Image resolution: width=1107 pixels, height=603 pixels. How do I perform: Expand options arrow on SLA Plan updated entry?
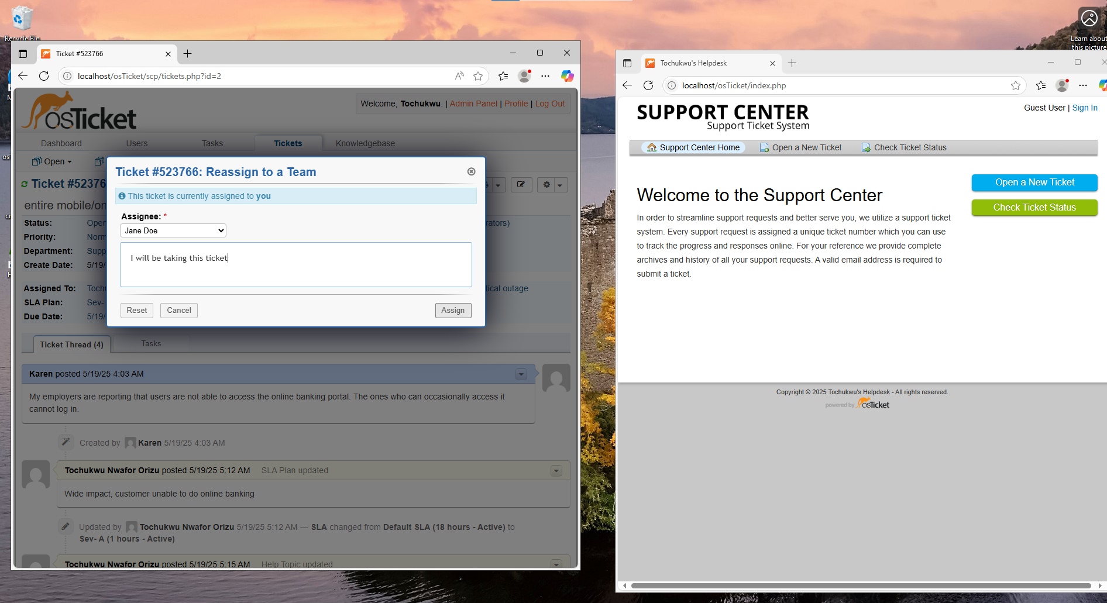coord(556,471)
